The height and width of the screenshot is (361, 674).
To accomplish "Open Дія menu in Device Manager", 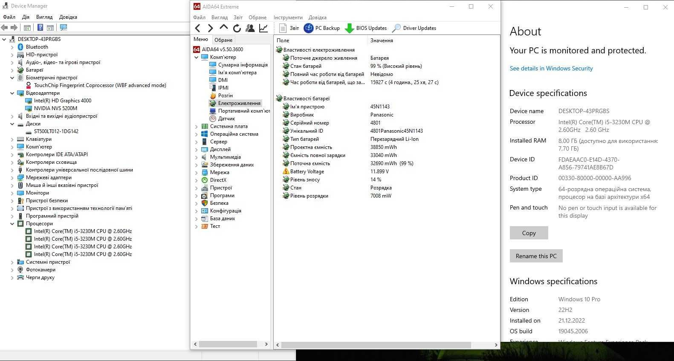I will (26, 17).
